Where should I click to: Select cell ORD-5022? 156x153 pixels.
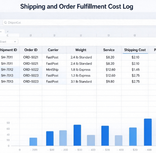pyautogui.click(x=31, y=70)
